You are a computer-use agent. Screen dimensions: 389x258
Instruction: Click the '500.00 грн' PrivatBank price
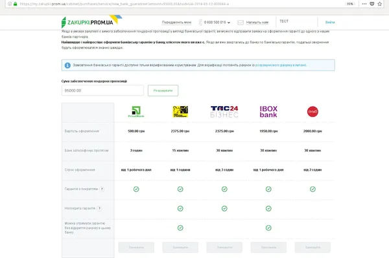pyautogui.click(x=136, y=131)
